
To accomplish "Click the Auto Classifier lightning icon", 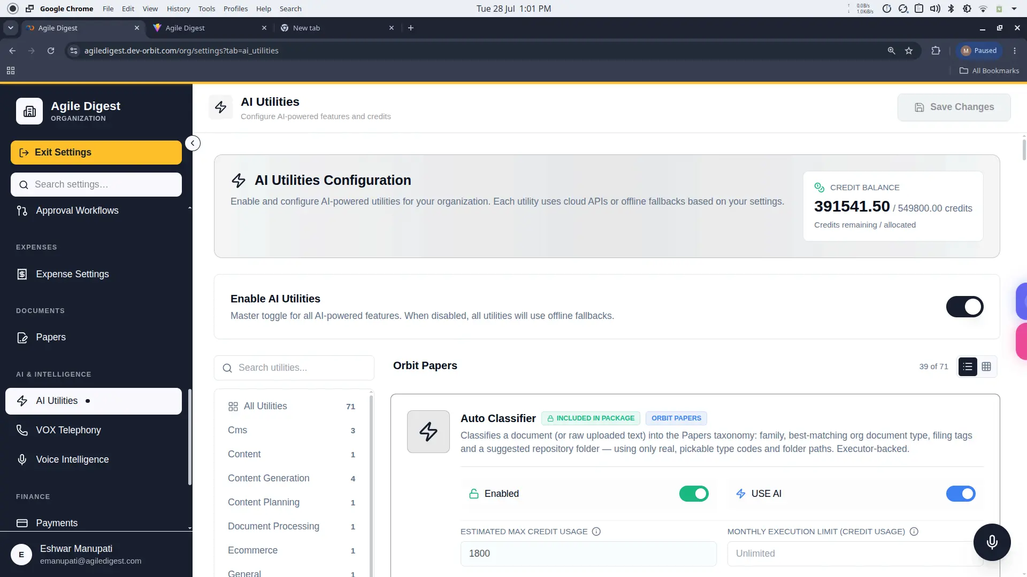I will click(x=428, y=432).
